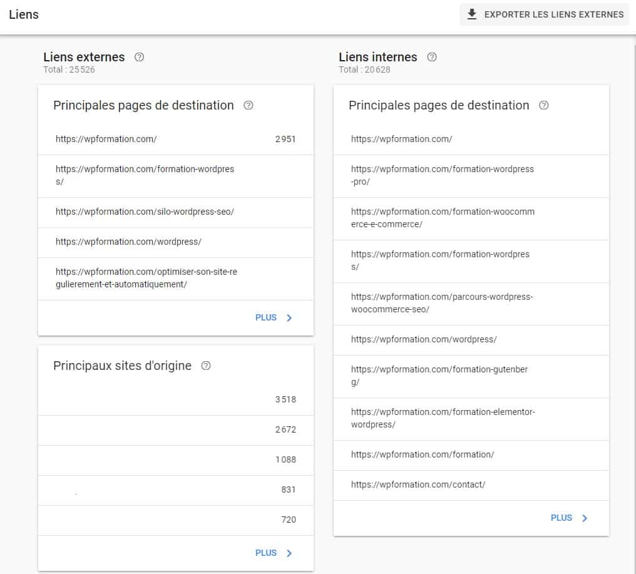Open PLUS in the external destination pages card
Image resolution: width=636 pixels, height=574 pixels.
[265, 317]
